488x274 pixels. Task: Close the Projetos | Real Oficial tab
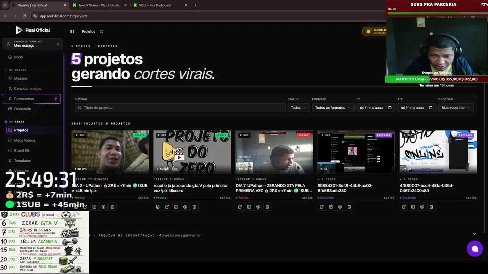tap(65, 5)
